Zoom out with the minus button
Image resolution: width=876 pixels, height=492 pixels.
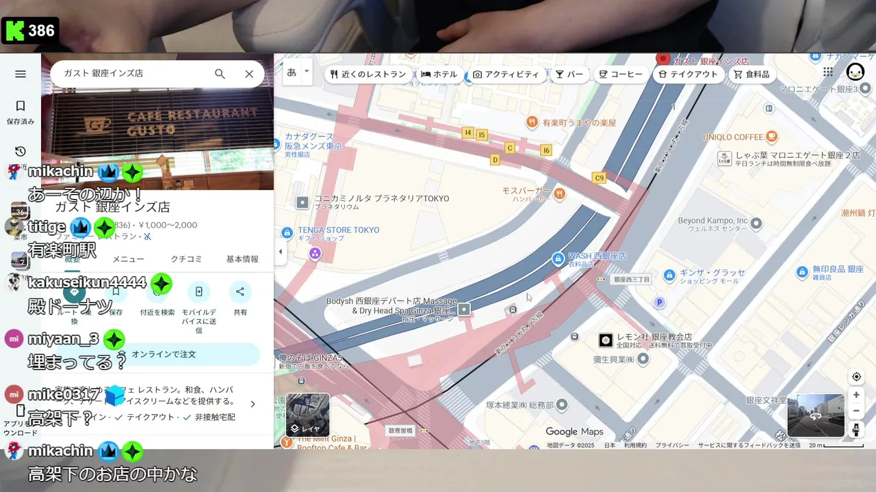(x=856, y=411)
